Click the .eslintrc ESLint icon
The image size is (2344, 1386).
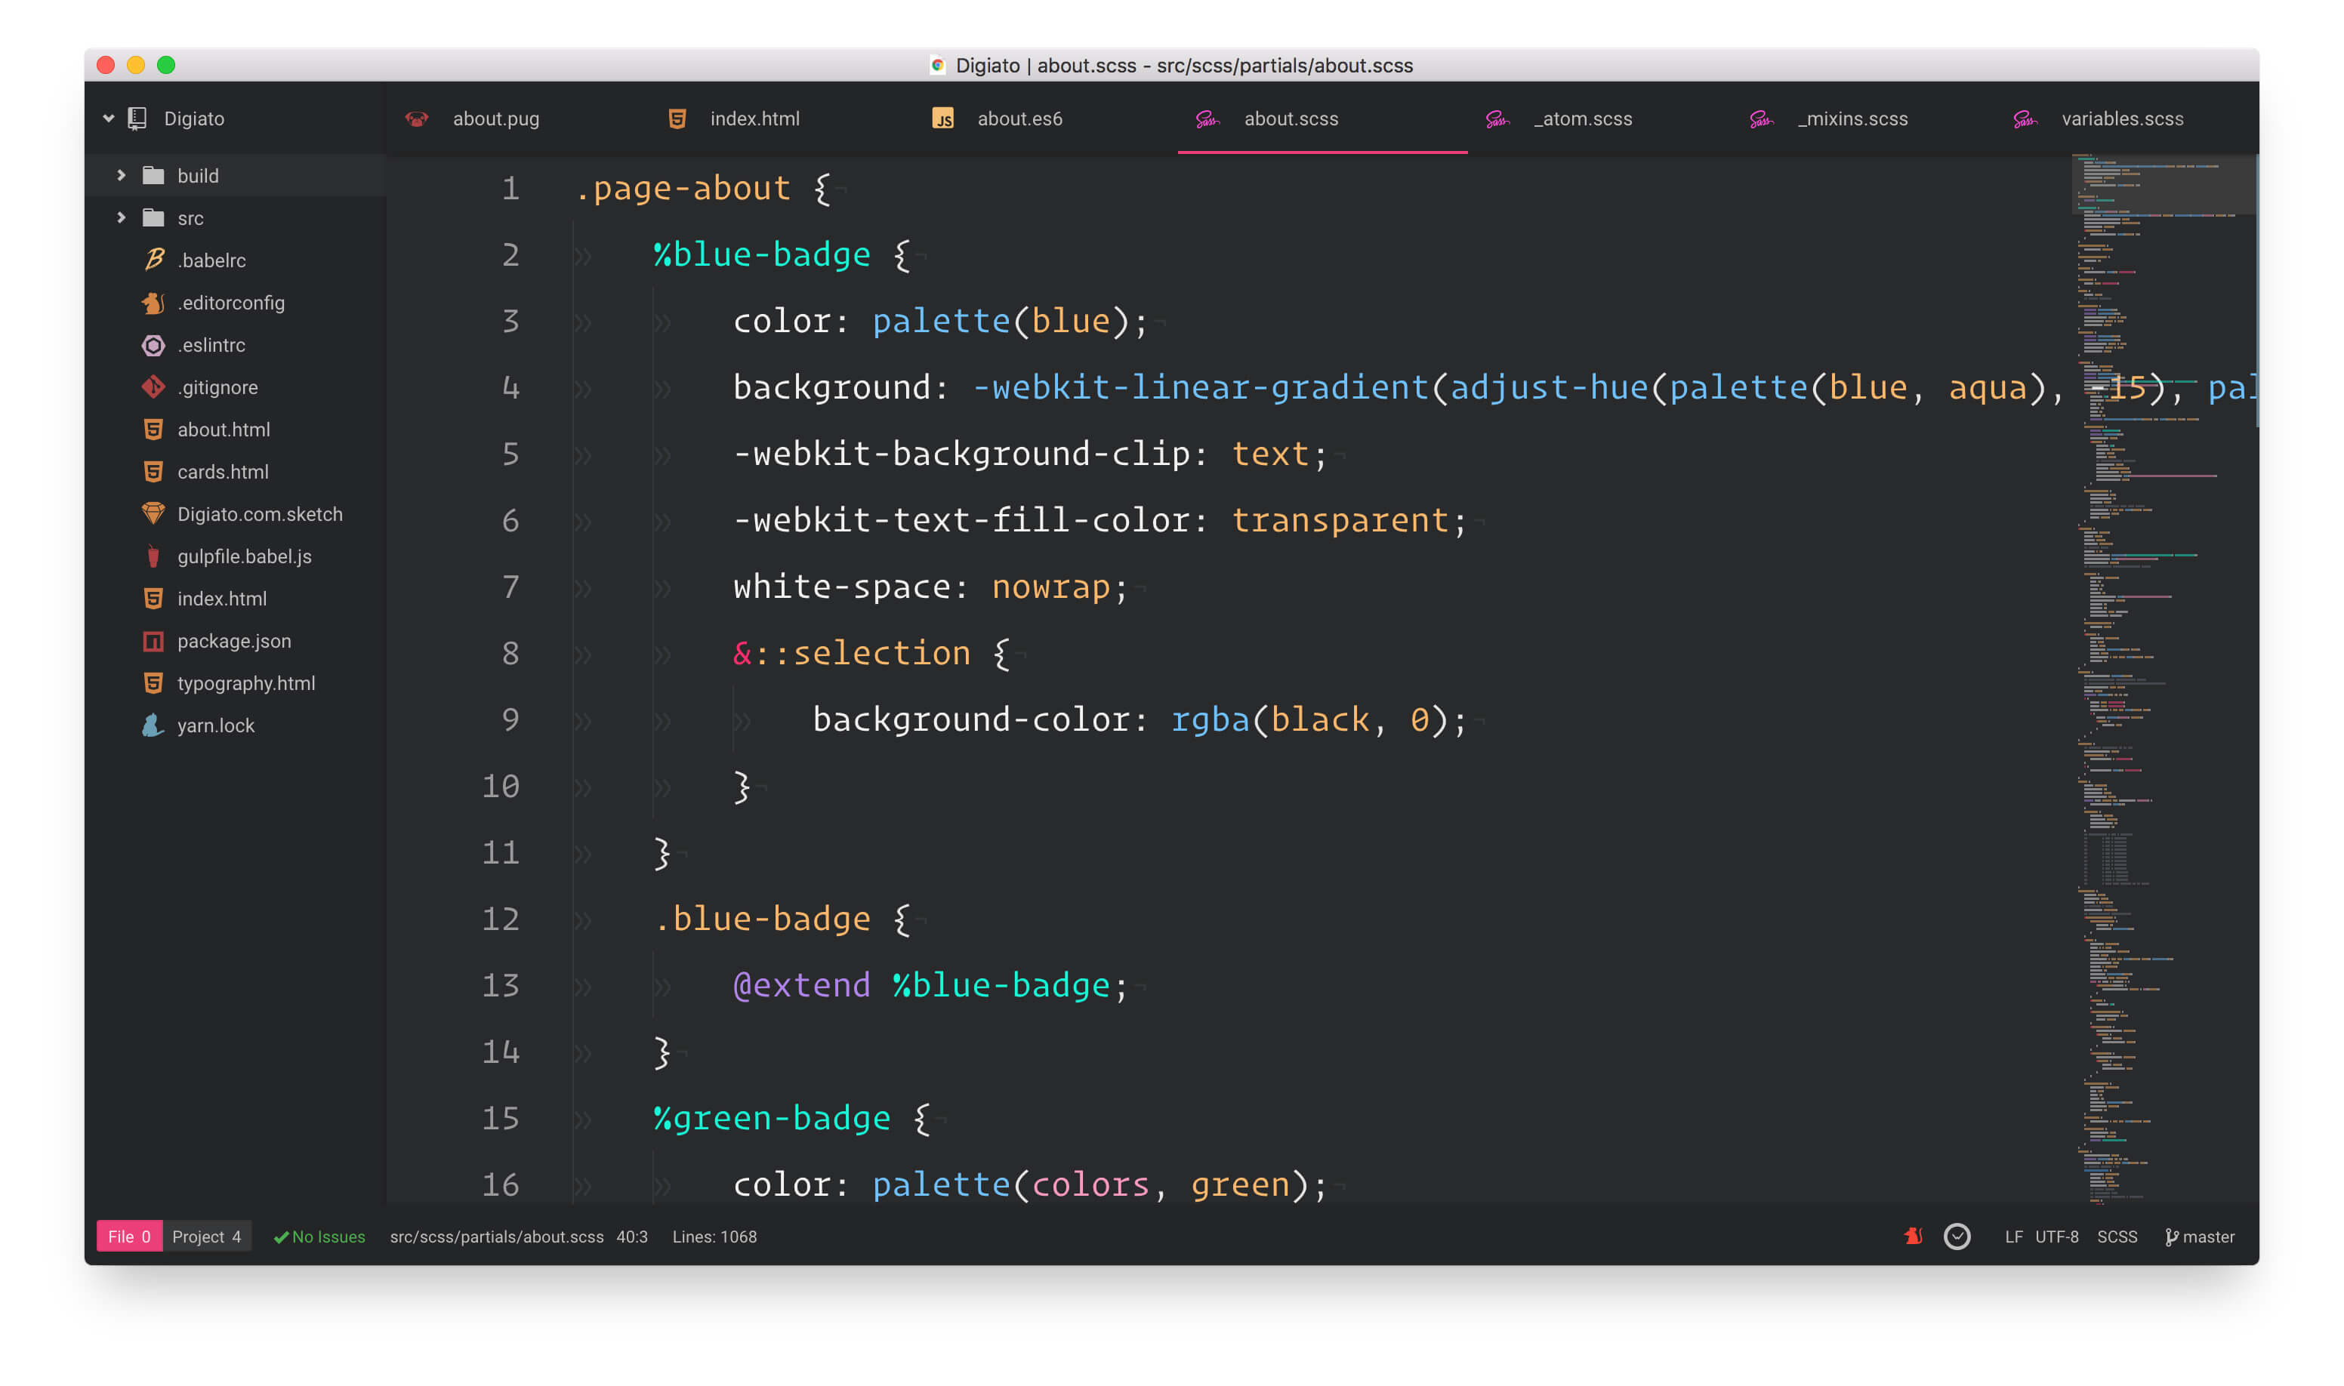pos(153,345)
